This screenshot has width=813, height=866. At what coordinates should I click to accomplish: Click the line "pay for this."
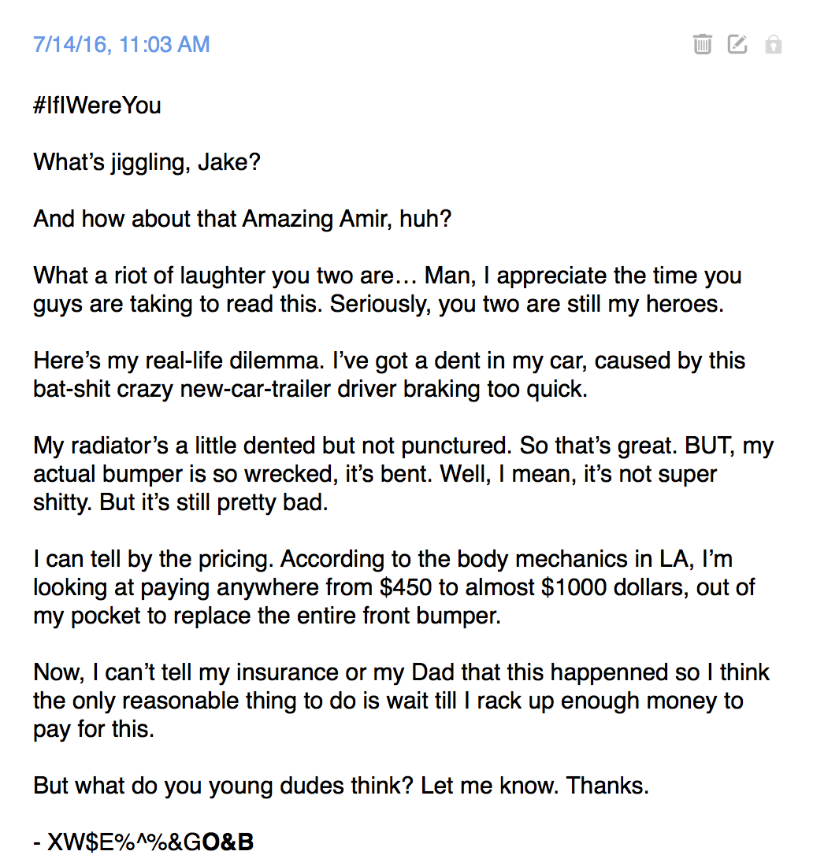(x=94, y=729)
